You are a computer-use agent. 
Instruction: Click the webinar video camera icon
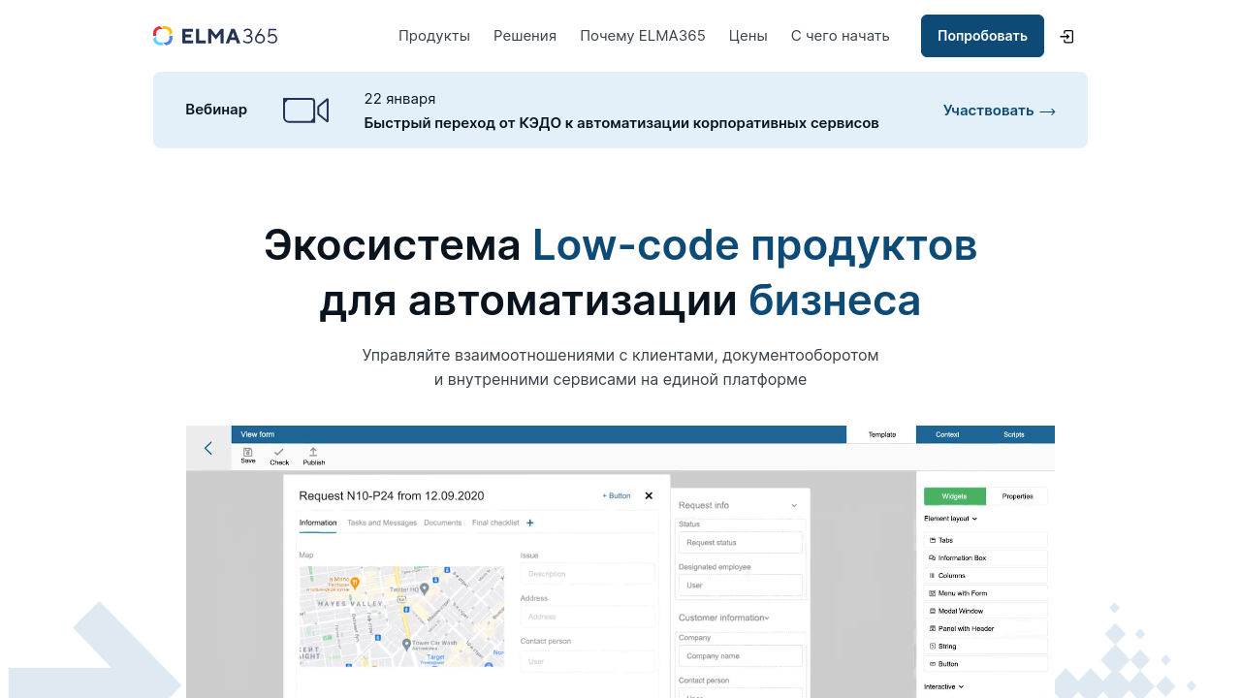[x=305, y=111]
